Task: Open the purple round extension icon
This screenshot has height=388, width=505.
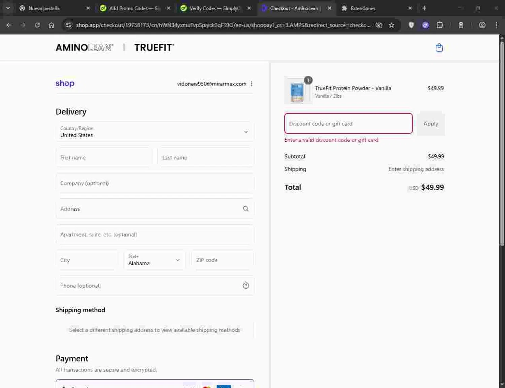Action: [425, 25]
